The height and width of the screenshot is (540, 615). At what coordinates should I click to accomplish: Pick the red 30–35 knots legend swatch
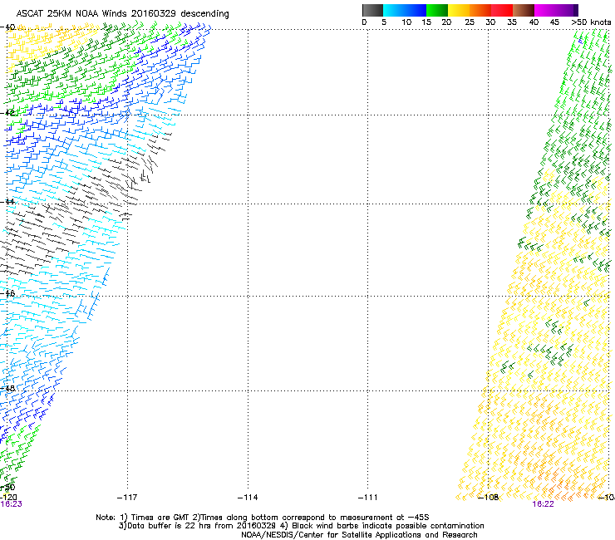502,10
